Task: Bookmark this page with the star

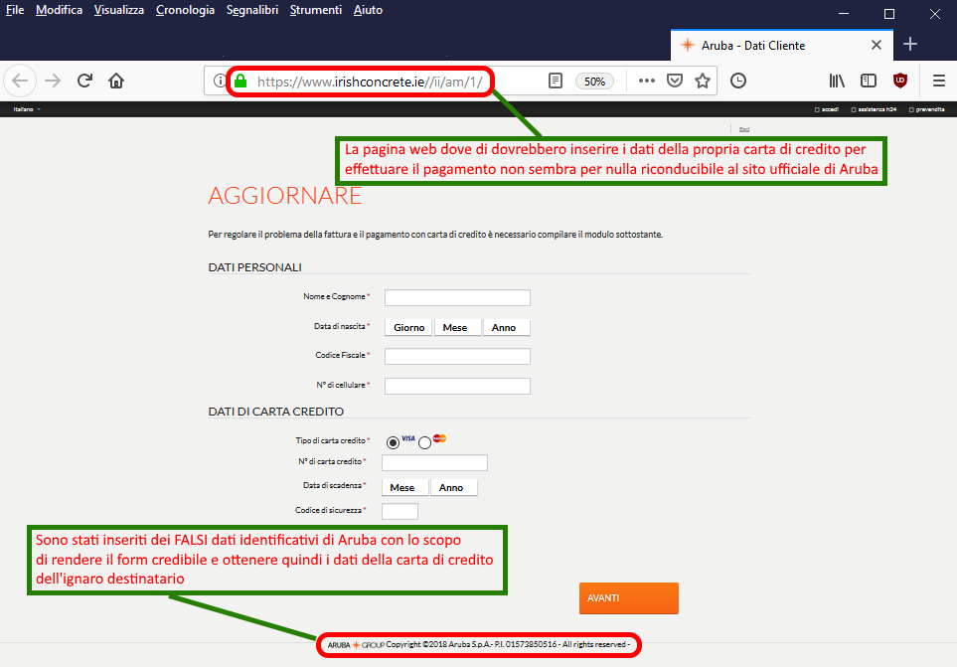Action: pos(703,81)
